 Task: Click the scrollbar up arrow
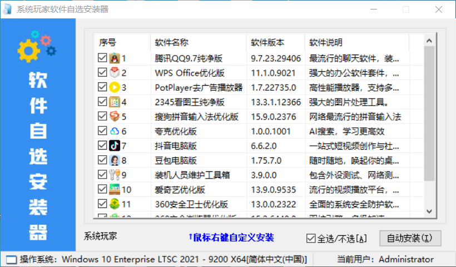click(x=429, y=40)
